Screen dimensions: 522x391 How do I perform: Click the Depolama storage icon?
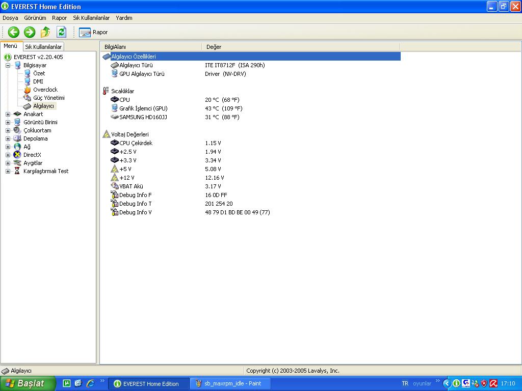17,138
